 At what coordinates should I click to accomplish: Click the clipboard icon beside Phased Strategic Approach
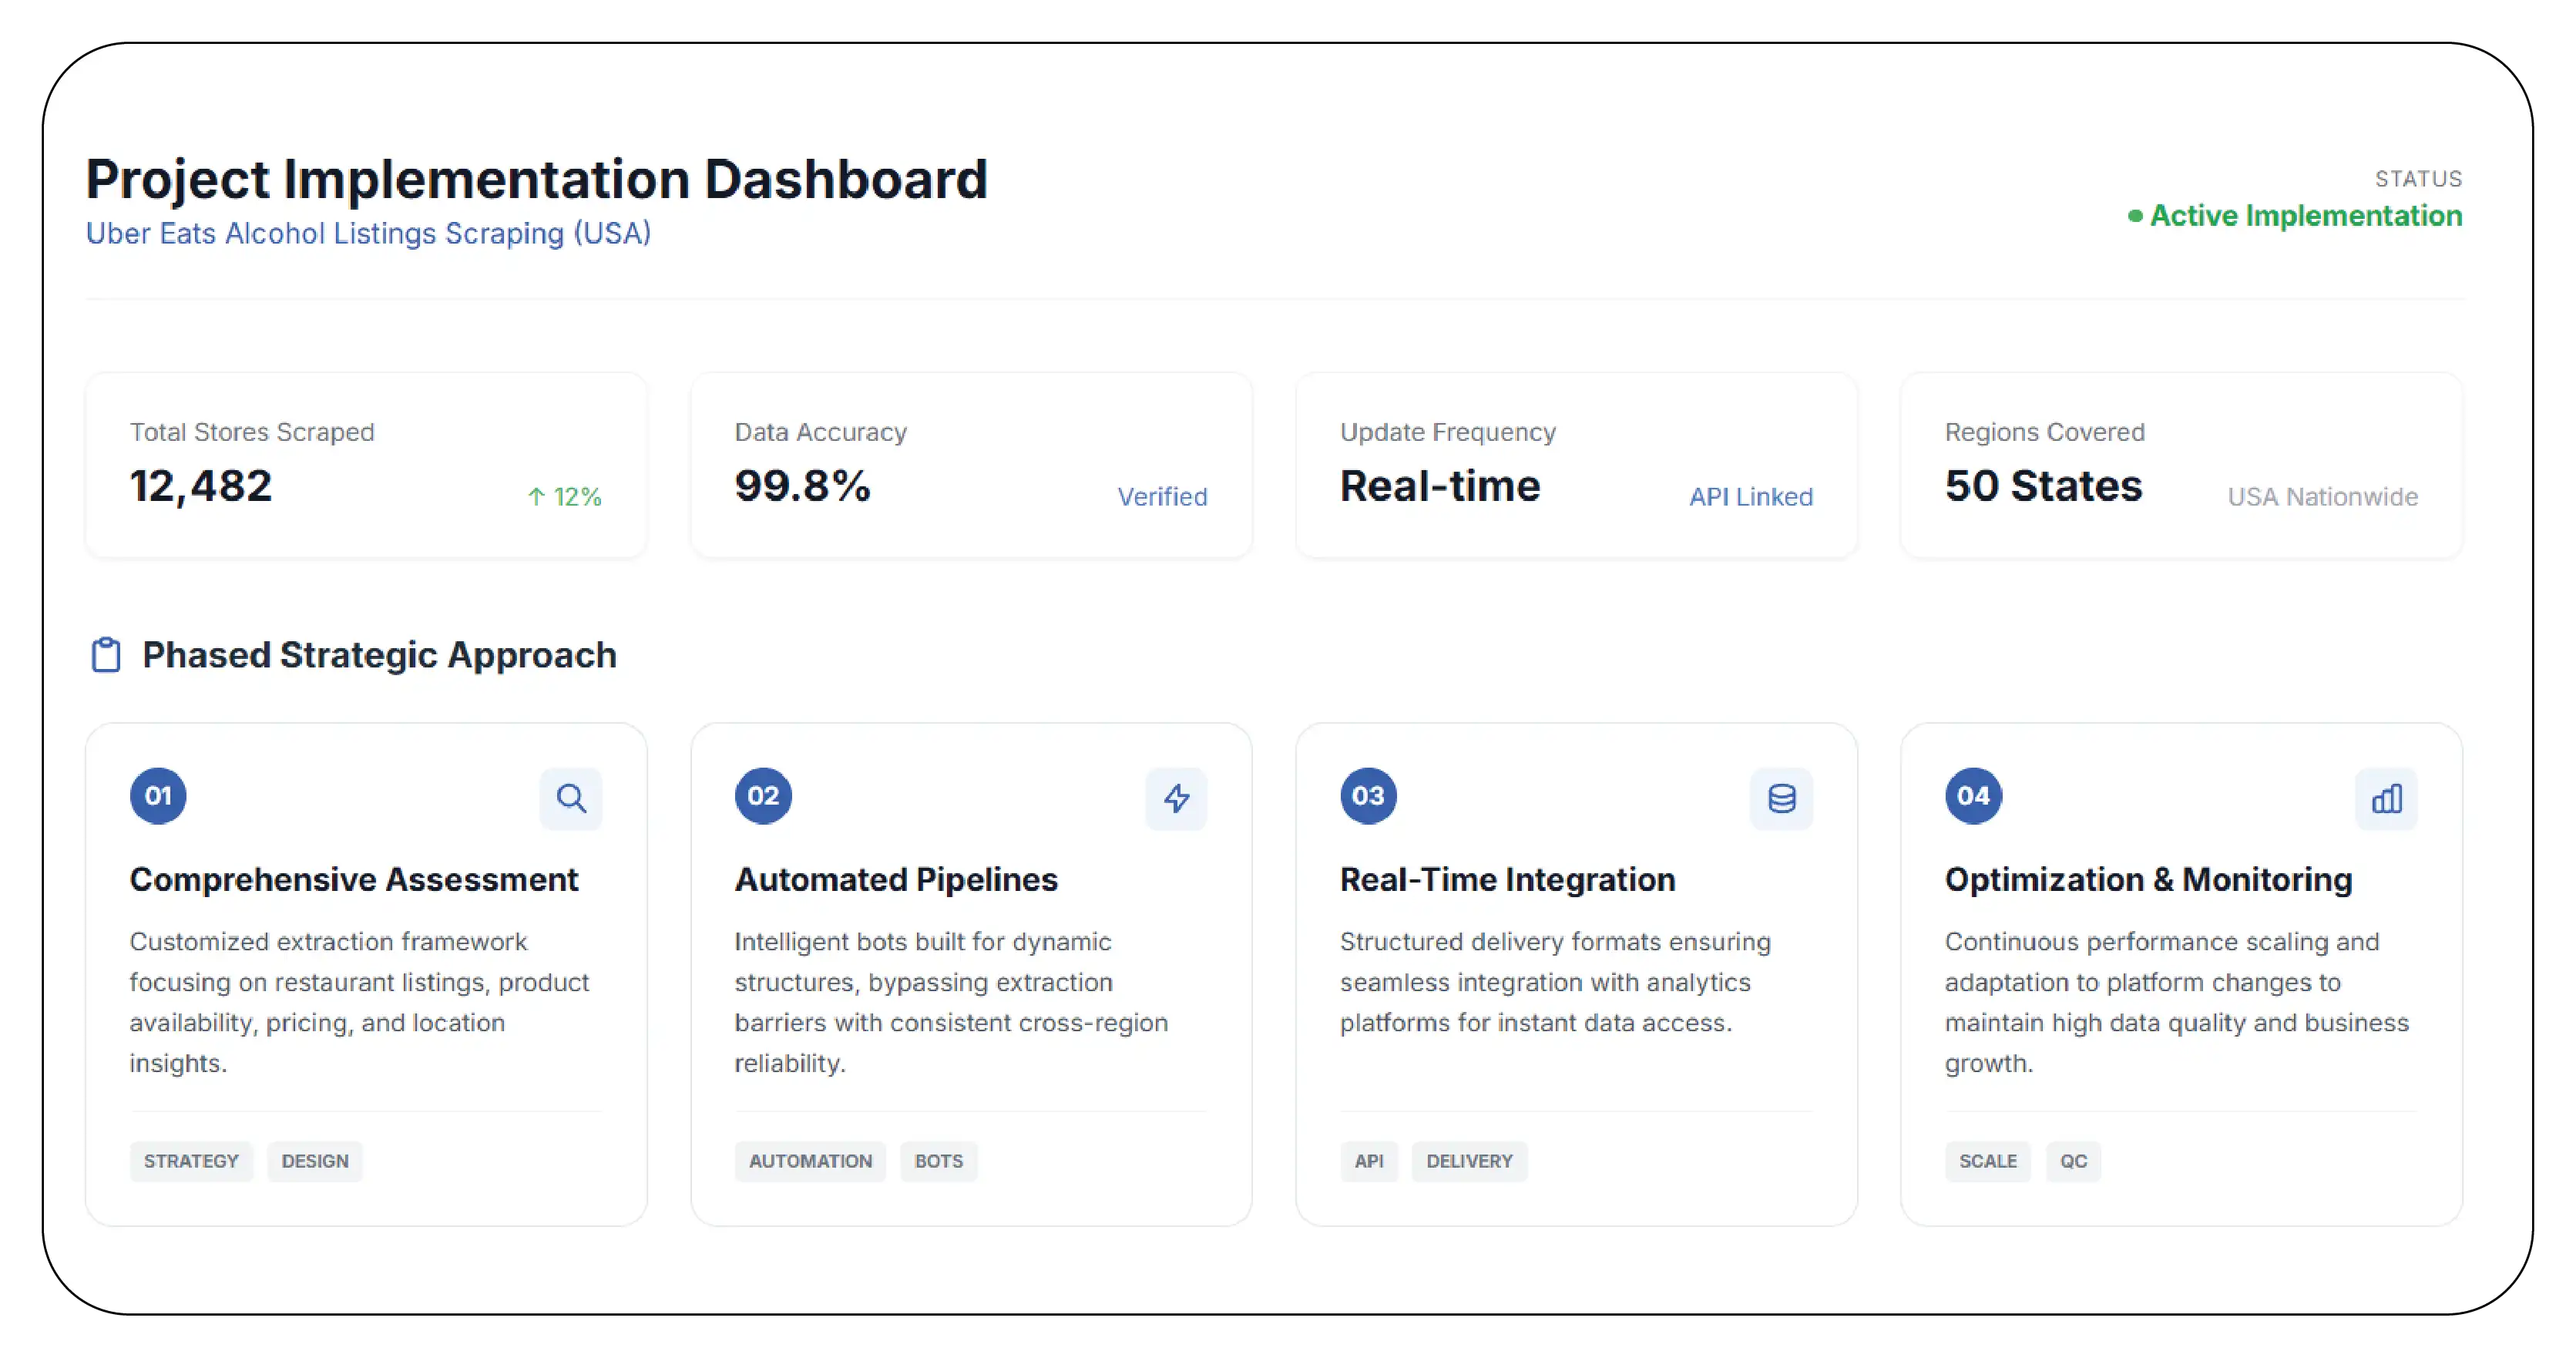[106, 655]
